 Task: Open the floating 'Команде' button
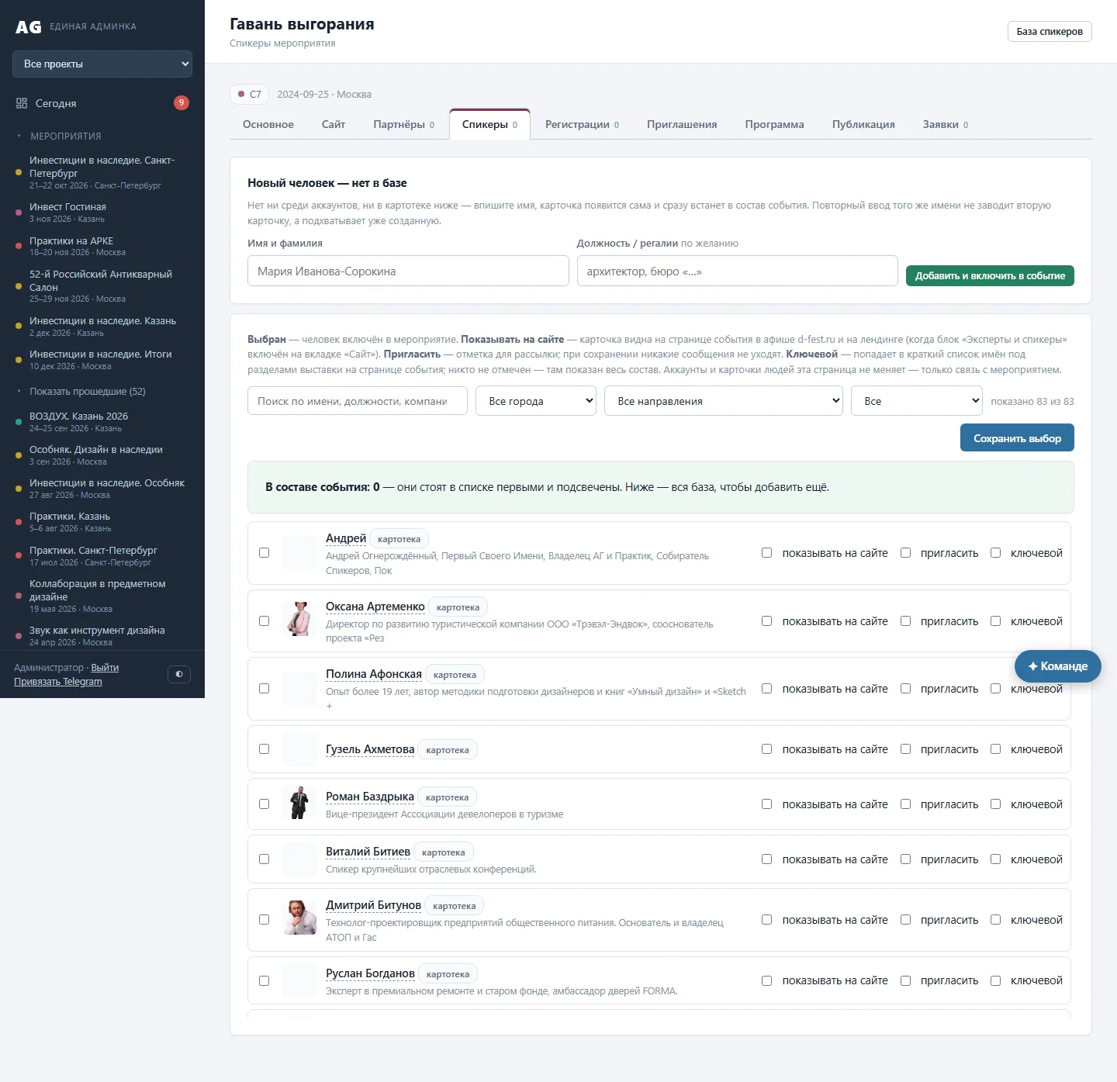tap(1058, 666)
